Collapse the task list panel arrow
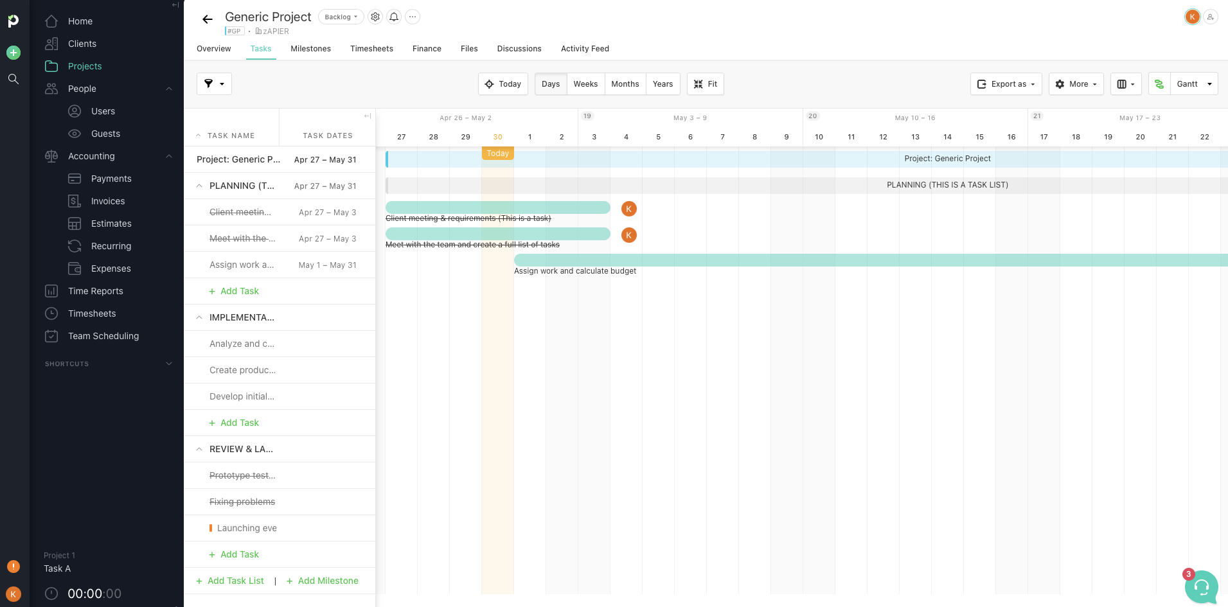The width and height of the screenshot is (1228, 607). pyautogui.click(x=368, y=116)
